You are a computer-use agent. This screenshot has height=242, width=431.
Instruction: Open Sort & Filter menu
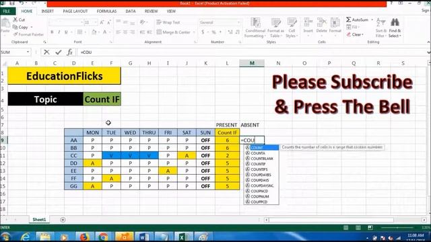click(x=381, y=28)
